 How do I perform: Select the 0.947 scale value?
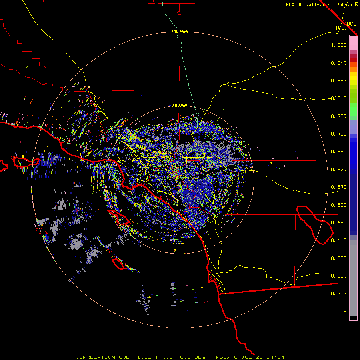[x=339, y=63]
